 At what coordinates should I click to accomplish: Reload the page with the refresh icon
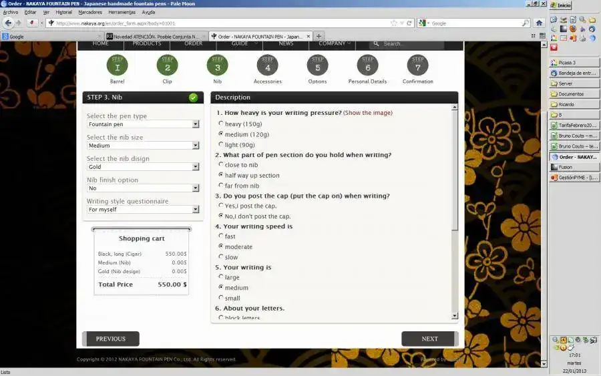click(x=409, y=23)
